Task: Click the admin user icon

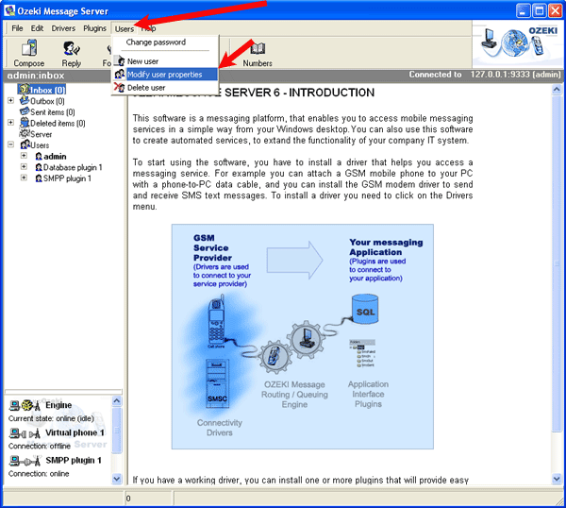Action: point(39,157)
